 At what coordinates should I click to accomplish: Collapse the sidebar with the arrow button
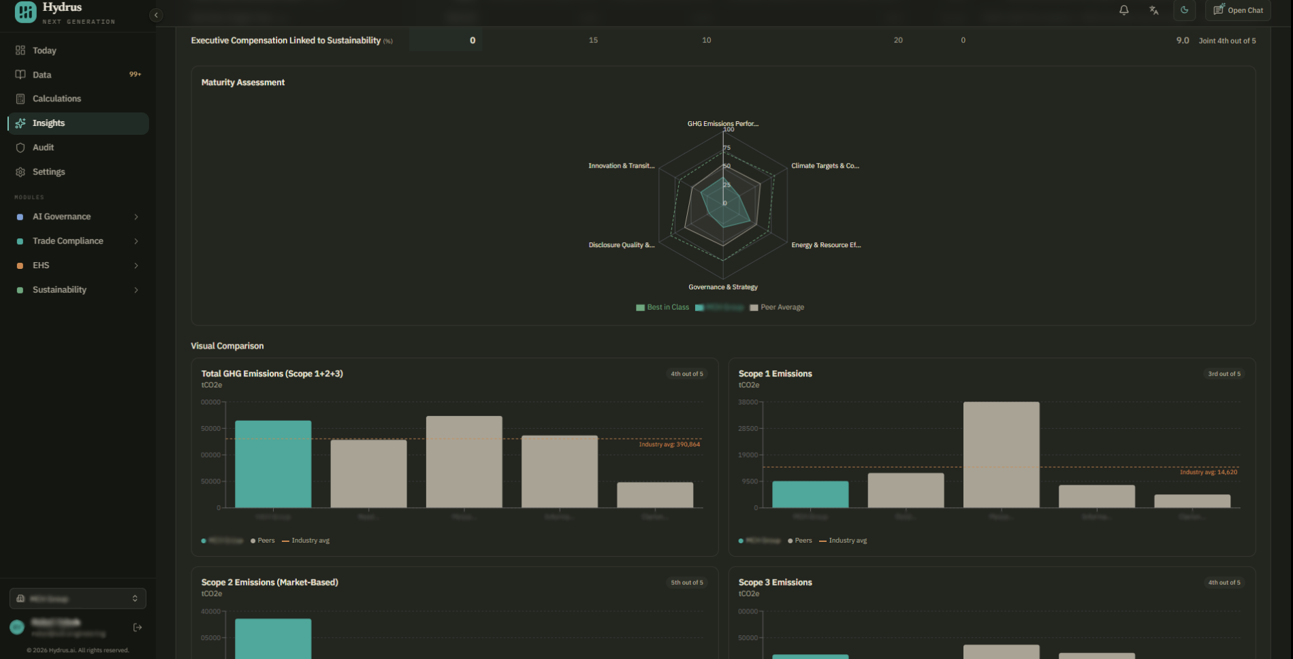point(156,15)
